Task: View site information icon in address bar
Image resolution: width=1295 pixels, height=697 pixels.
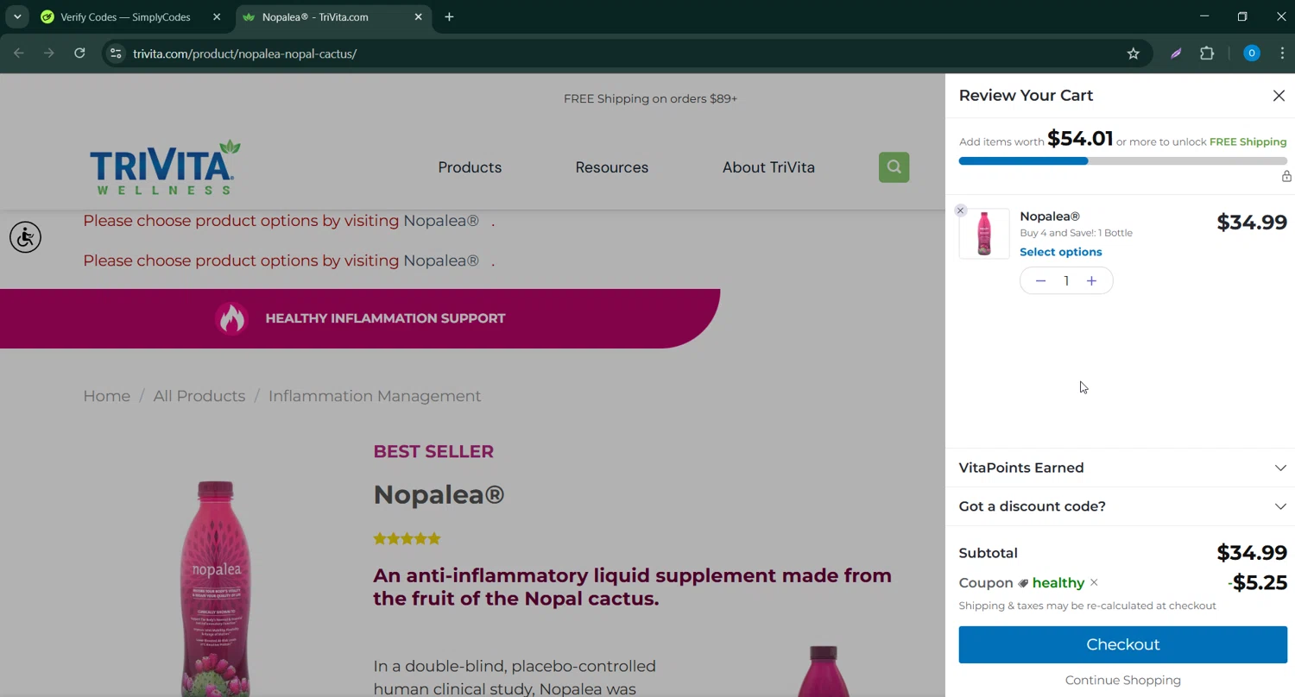Action: [116, 53]
